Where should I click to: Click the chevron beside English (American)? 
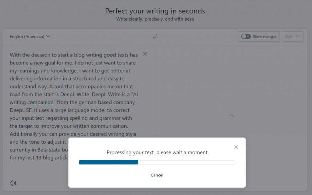[x=48, y=37]
